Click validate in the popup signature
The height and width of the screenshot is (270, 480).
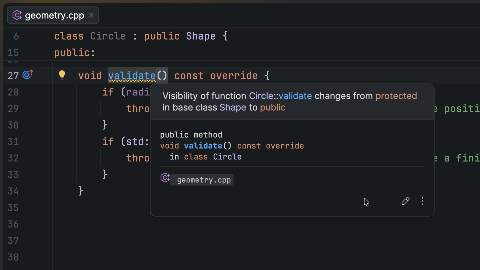(203, 146)
